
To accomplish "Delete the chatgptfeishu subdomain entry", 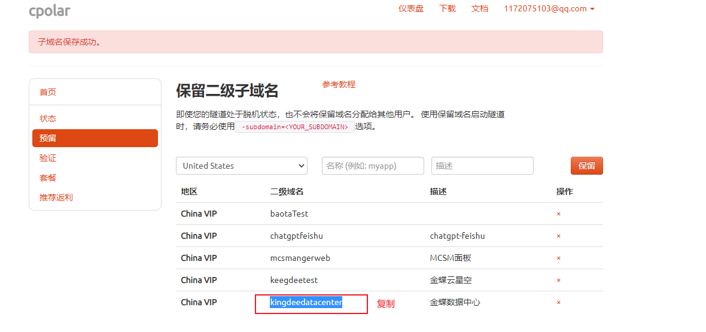I will (x=558, y=236).
